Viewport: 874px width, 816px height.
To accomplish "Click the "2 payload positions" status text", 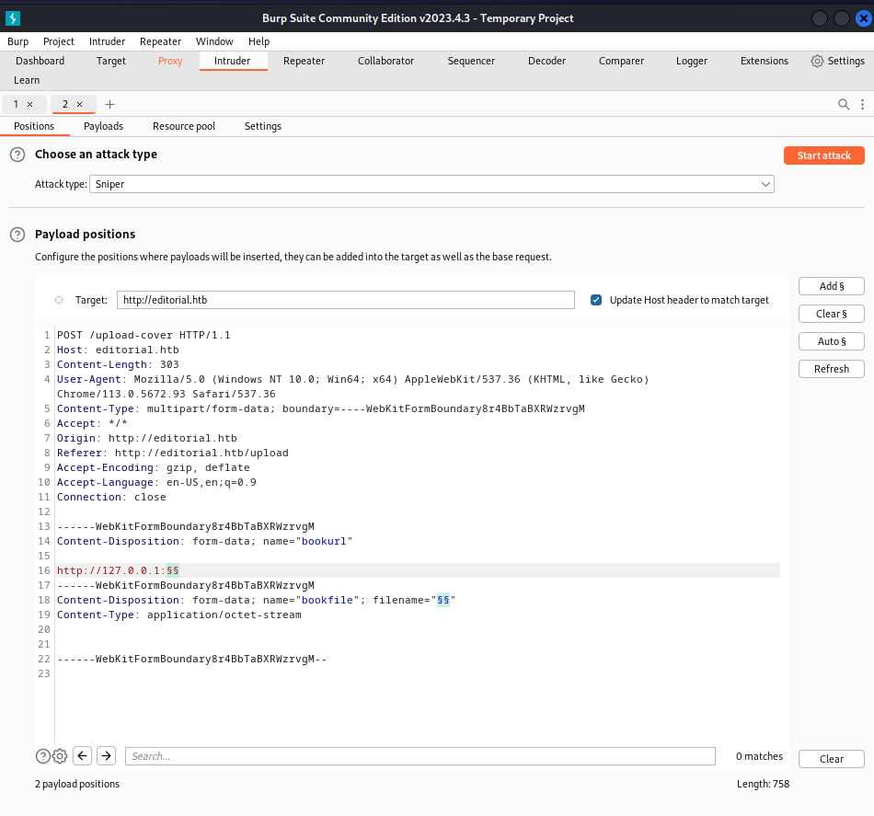I will pyautogui.click(x=77, y=784).
